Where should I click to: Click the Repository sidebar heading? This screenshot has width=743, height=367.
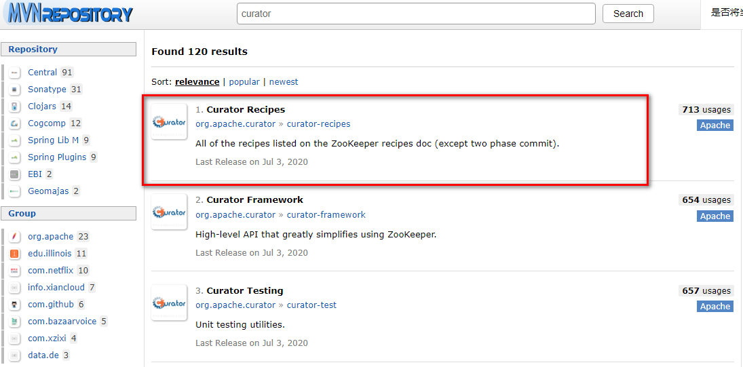69,50
